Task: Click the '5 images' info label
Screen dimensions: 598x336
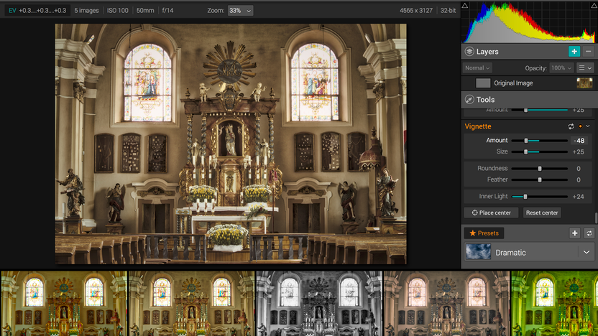Action: click(x=86, y=11)
